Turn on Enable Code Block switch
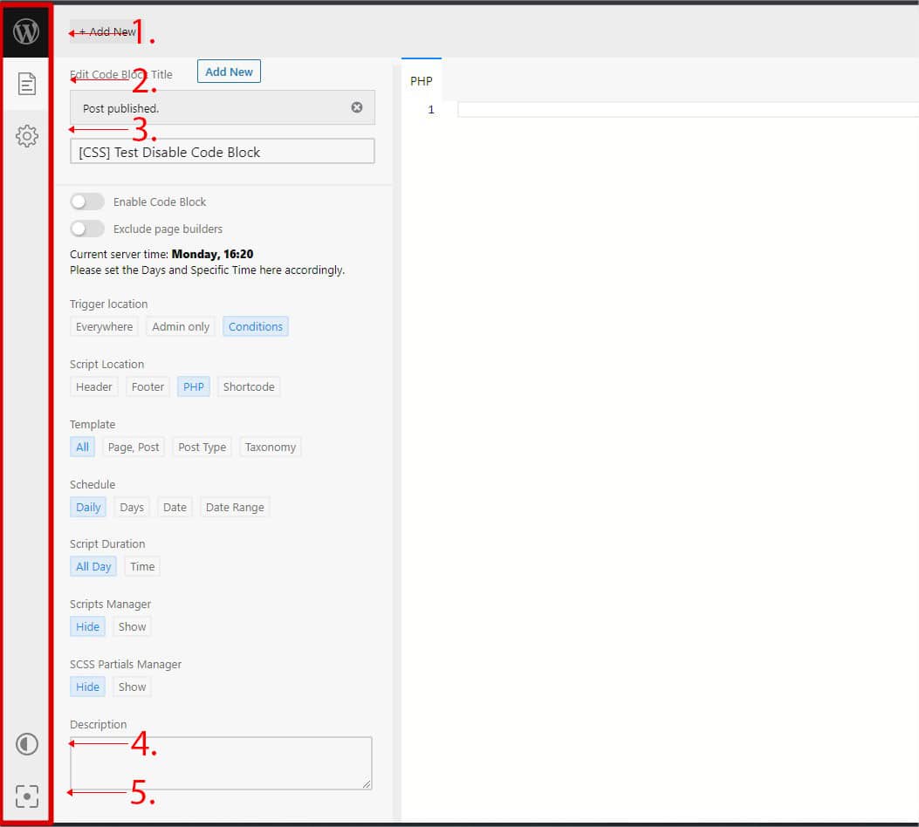This screenshot has height=827, width=919. pyautogui.click(x=87, y=202)
